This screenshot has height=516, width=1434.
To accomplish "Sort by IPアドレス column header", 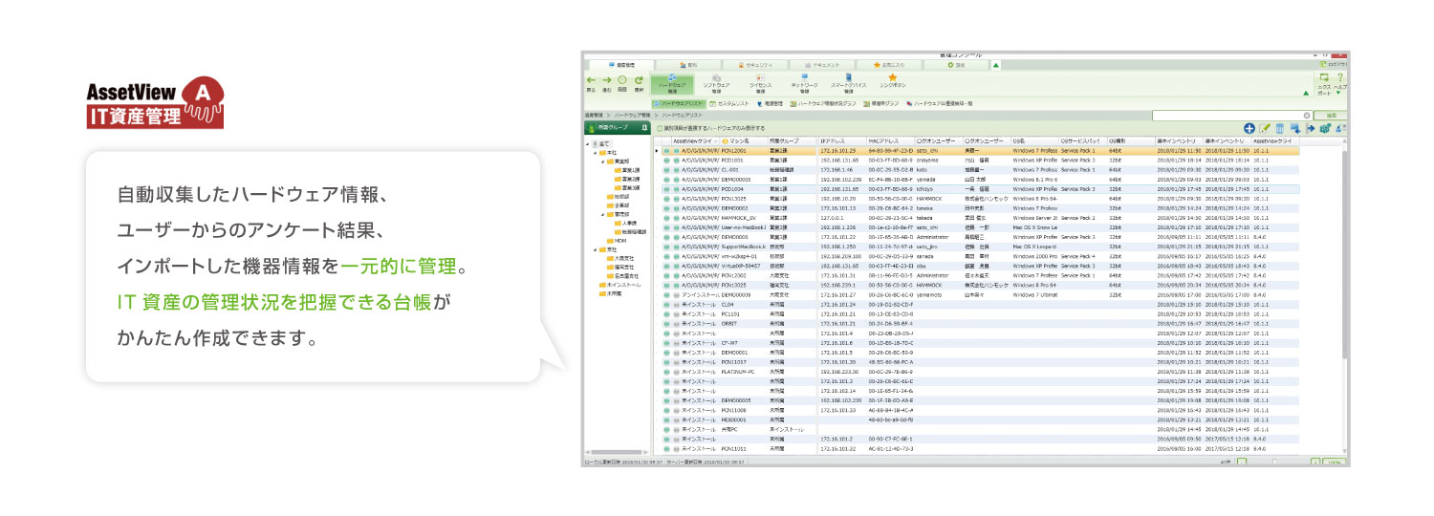I will (x=842, y=141).
